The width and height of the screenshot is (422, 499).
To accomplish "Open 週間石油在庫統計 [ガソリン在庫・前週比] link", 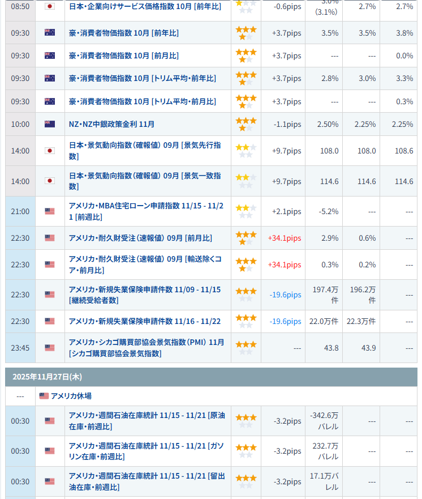I will pos(146,451).
